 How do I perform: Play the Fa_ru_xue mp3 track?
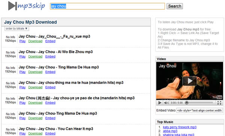(22, 41)
